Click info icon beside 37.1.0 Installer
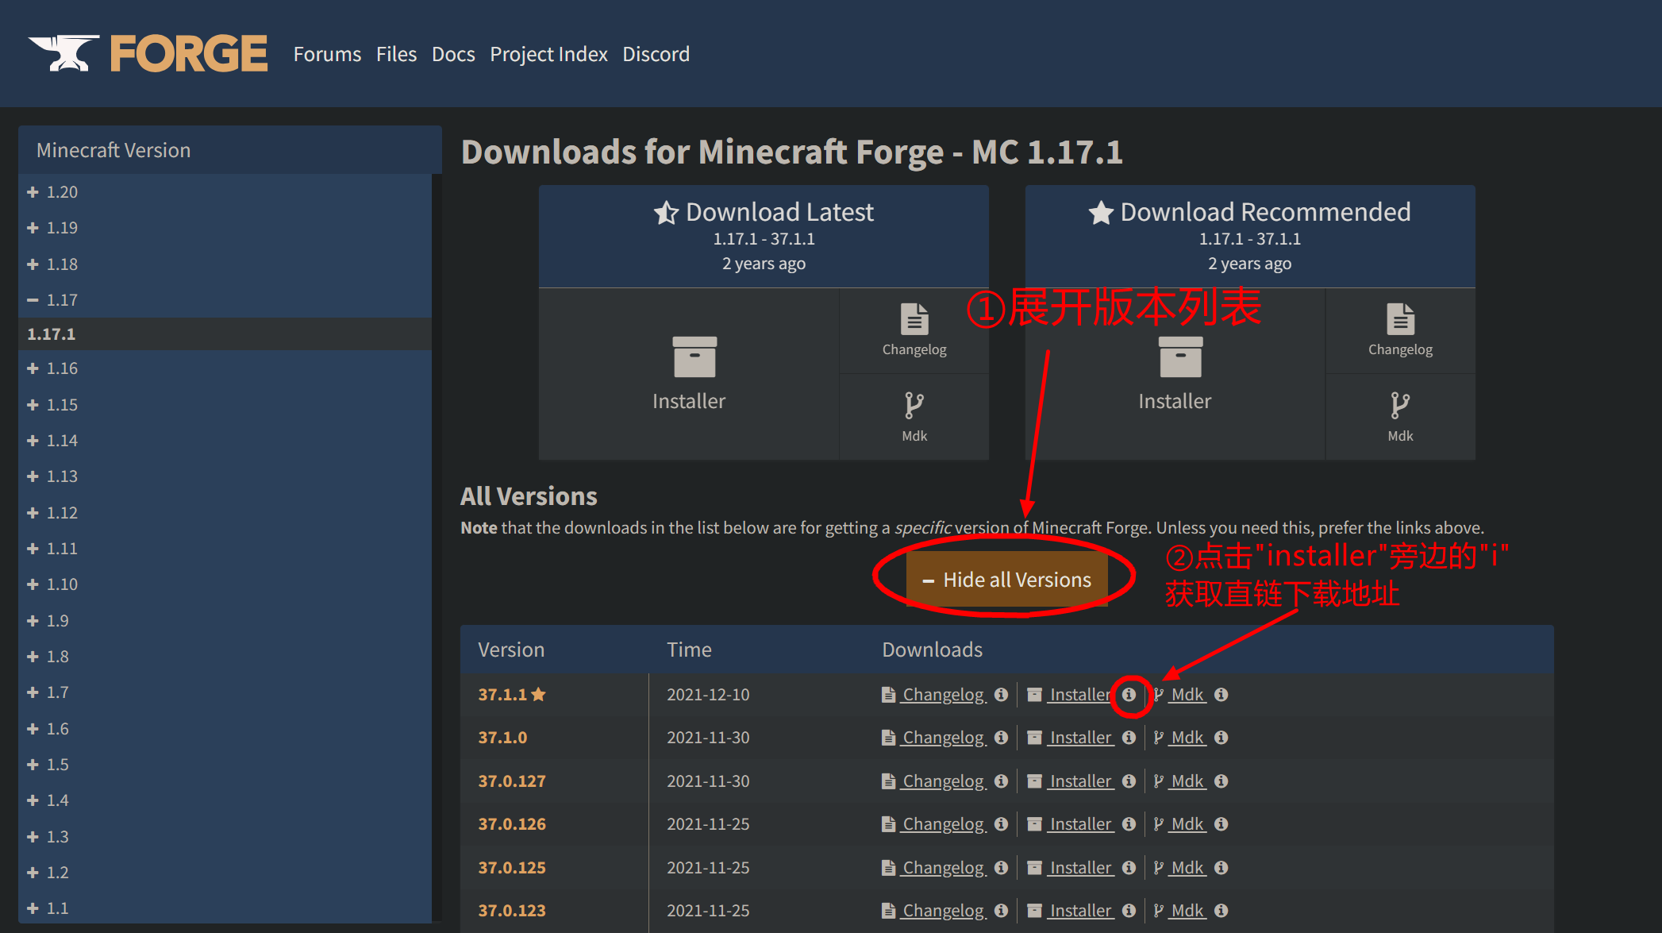1662x933 pixels. pyautogui.click(x=1129, y=738)
